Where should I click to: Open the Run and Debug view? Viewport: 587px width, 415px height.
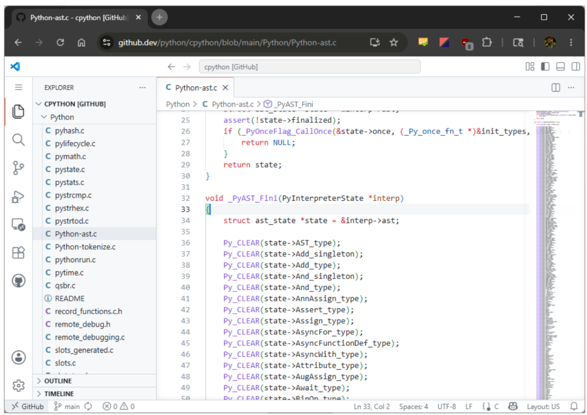[x=18, y=197]
